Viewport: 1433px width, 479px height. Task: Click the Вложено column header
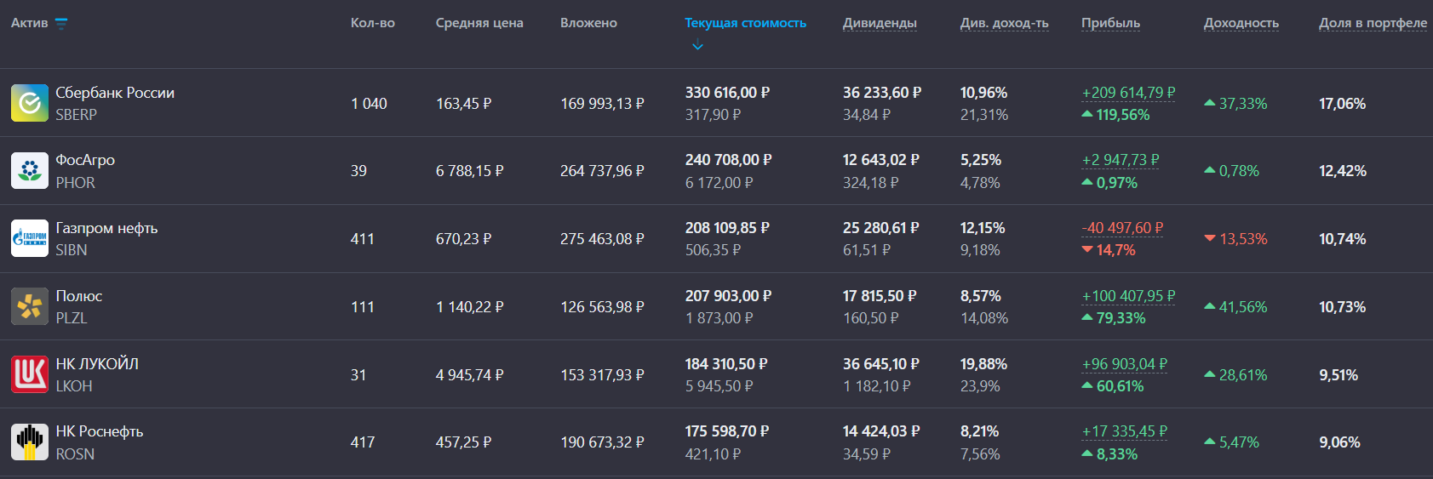click(588, 23)
